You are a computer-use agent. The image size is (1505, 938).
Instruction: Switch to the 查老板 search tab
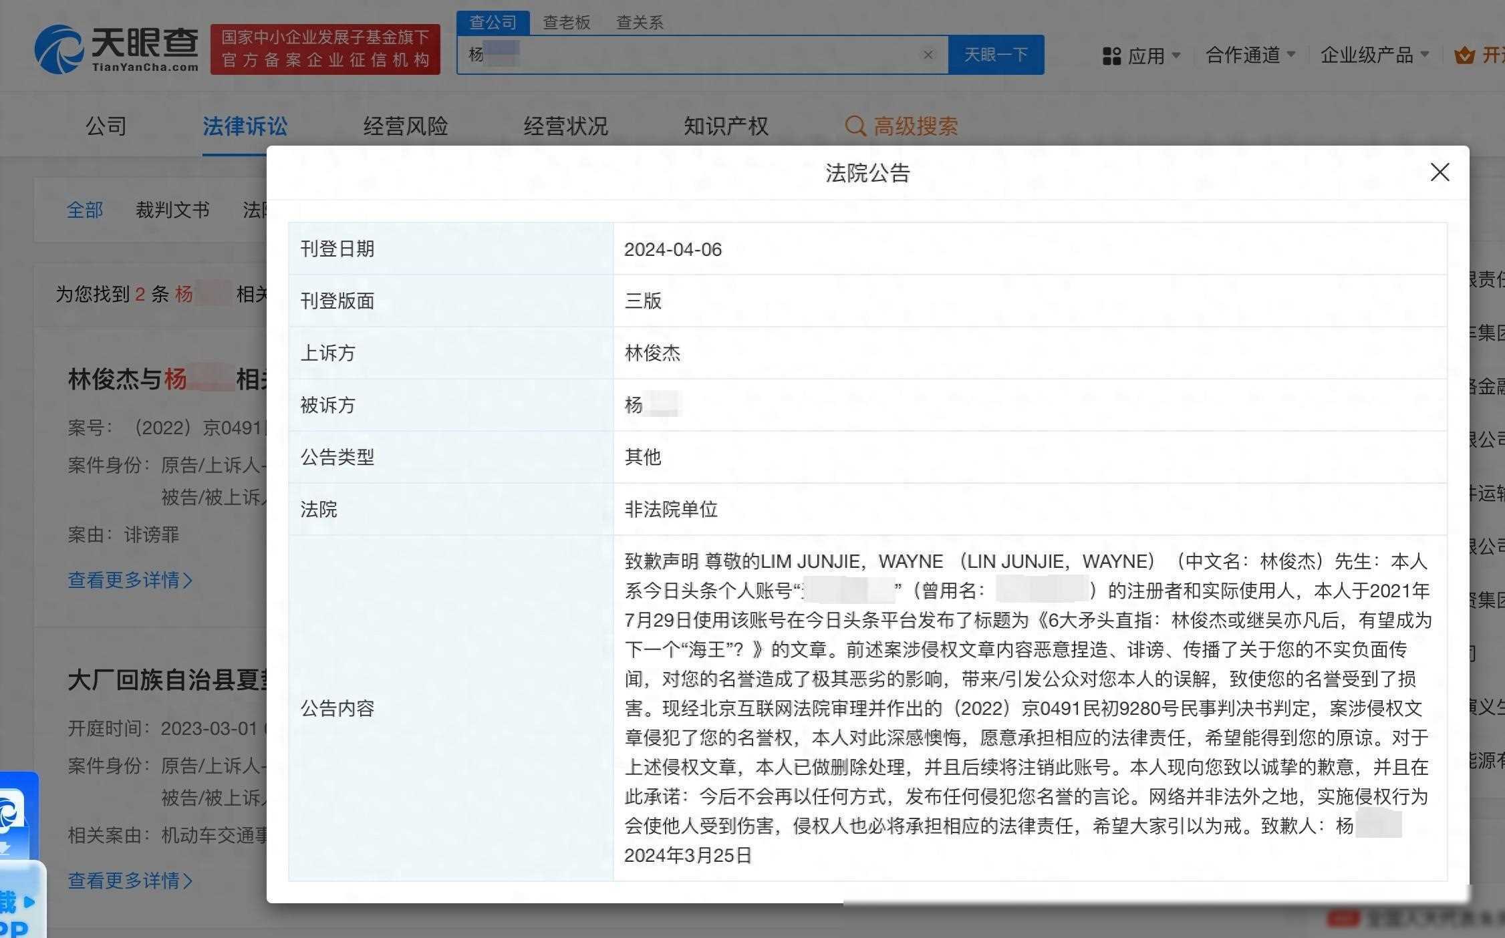[x=565, y=22]
